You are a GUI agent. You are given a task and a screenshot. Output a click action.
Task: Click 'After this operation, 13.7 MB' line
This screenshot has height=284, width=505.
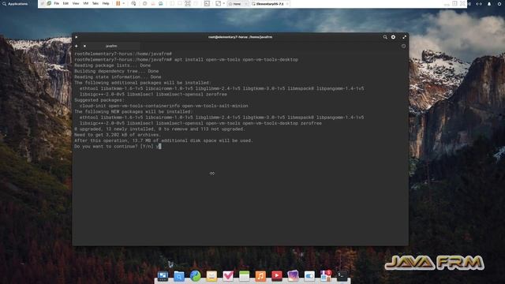click(163, 140)
